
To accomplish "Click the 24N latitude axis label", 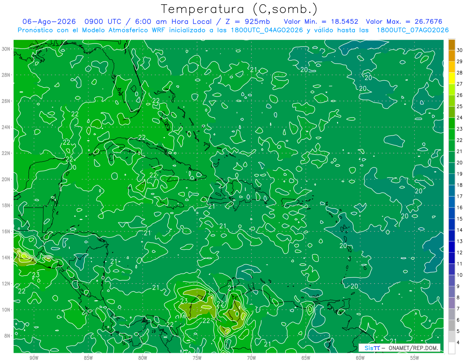I will tap(6, 127).
